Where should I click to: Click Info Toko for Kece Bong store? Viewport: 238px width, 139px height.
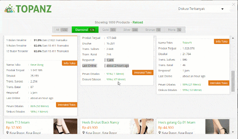pyautogui.click(x=70, y=63)
